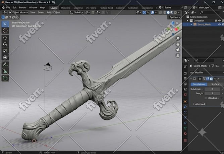Pick the Add Cube tool
The height and width of the screenshot is (154, 224).
point(5,79)
